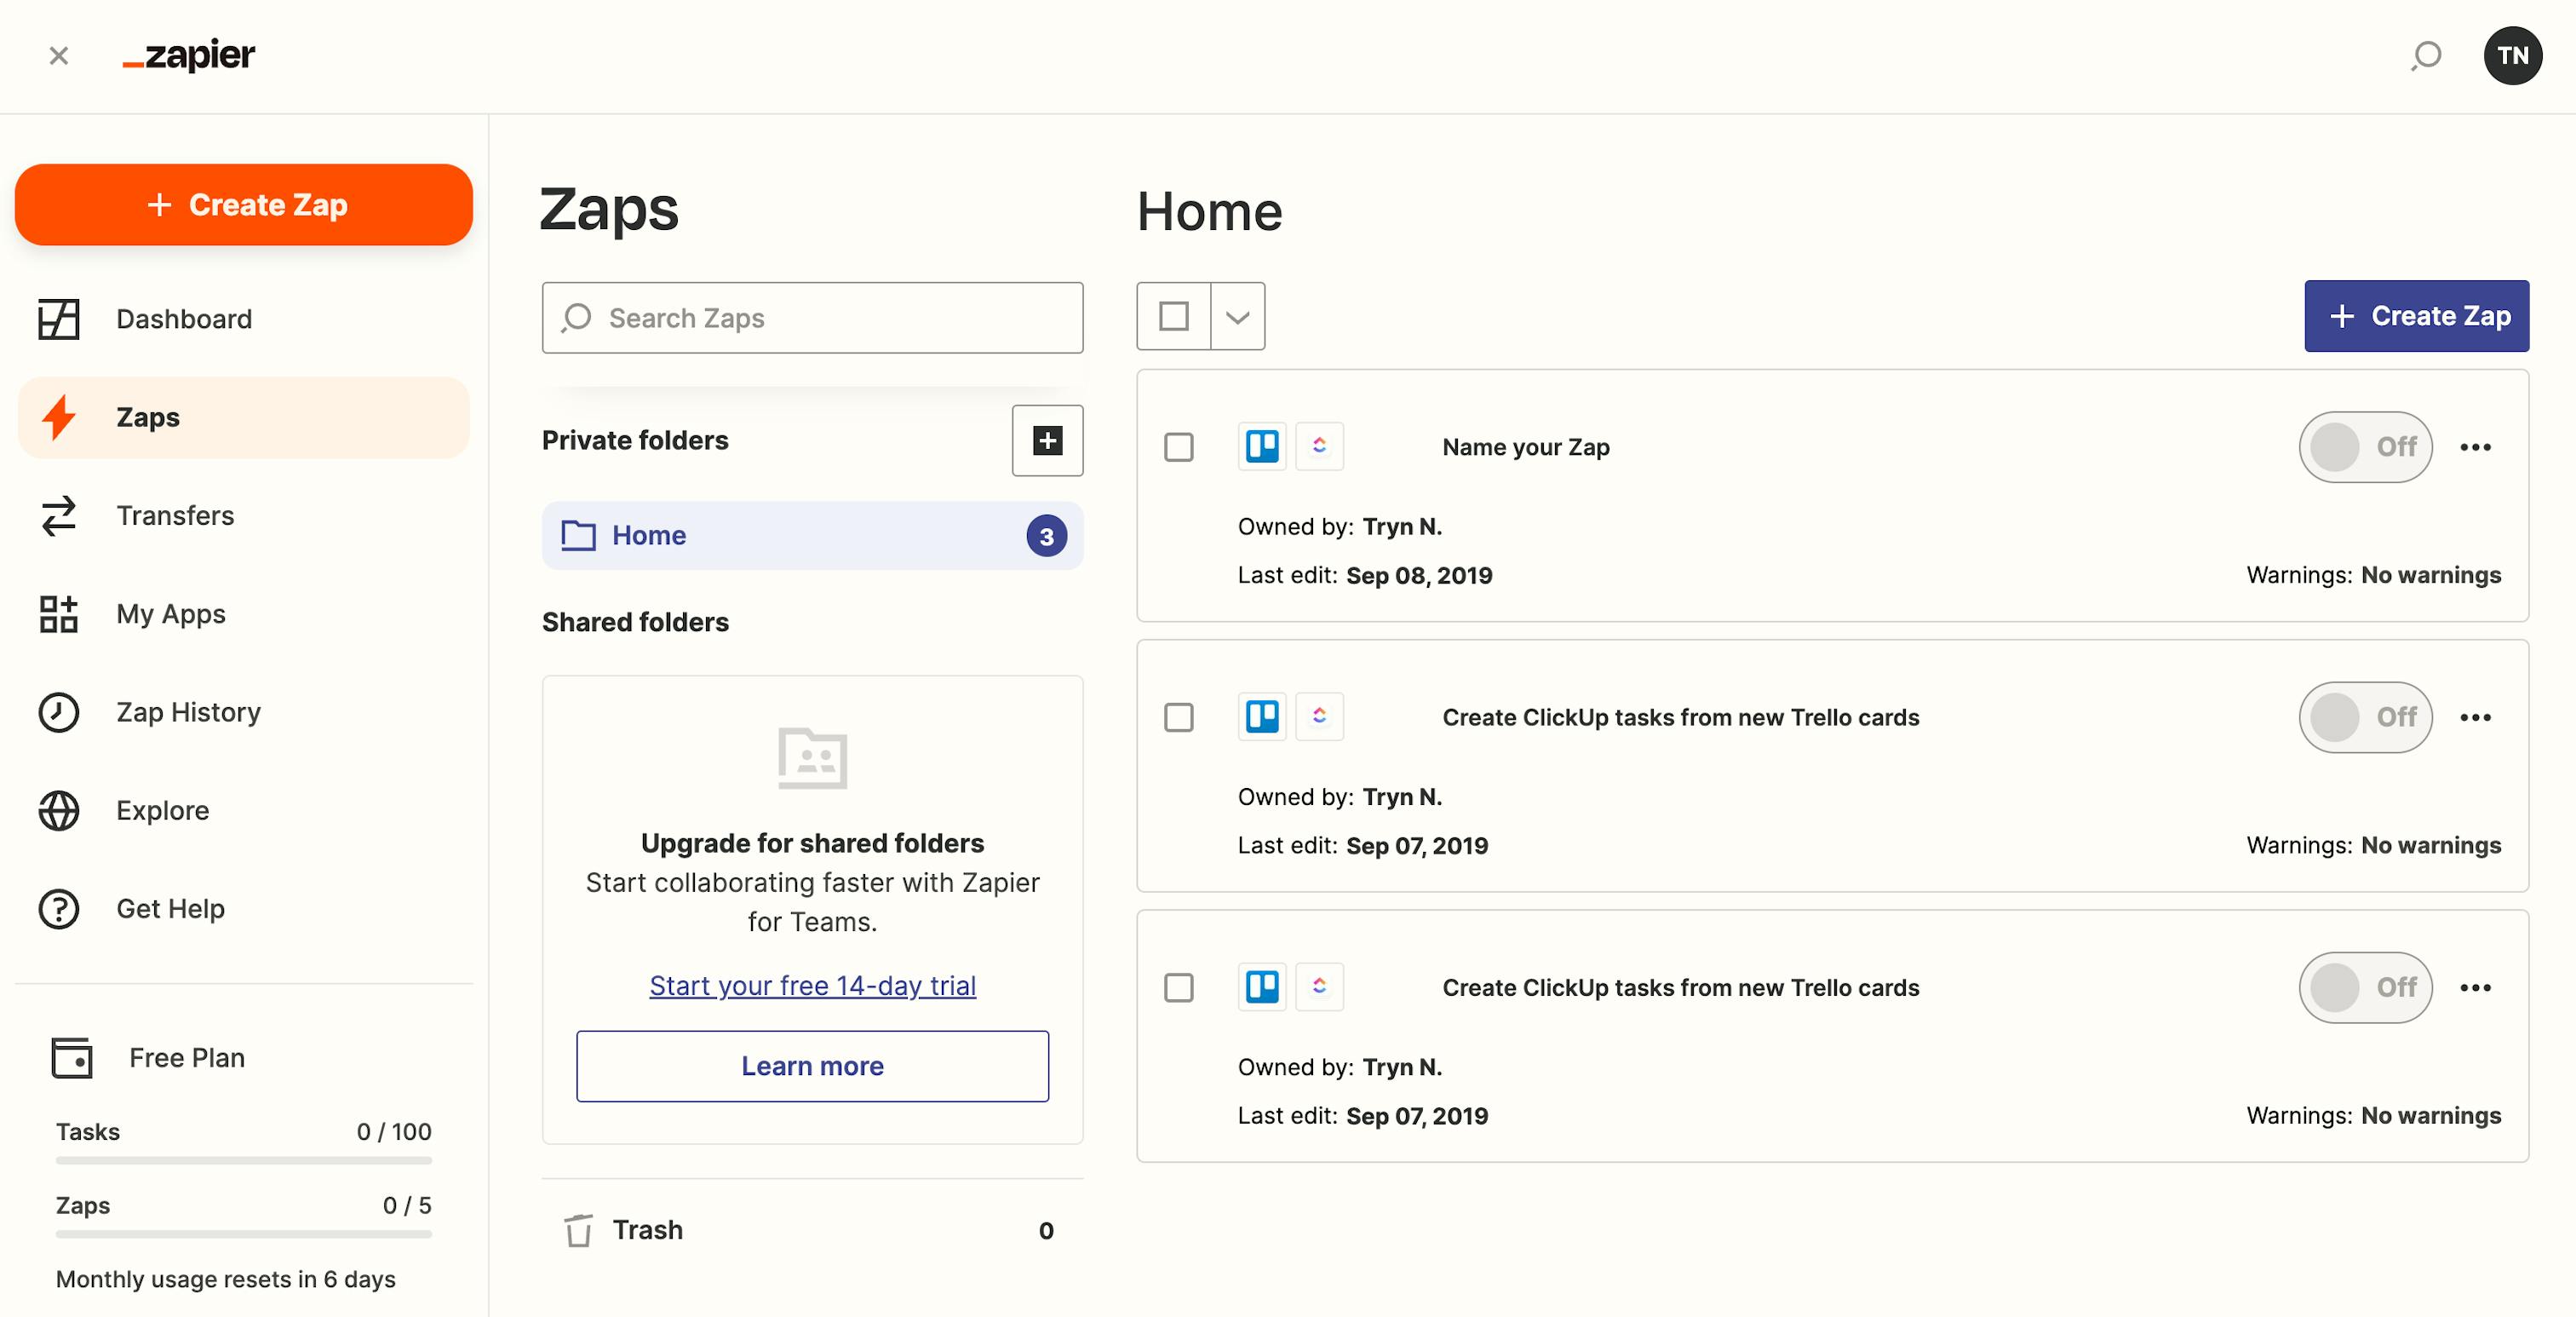Focus the Search Zaps input field
This screenshot has width=2576, height=1317.
pos(812,318)
